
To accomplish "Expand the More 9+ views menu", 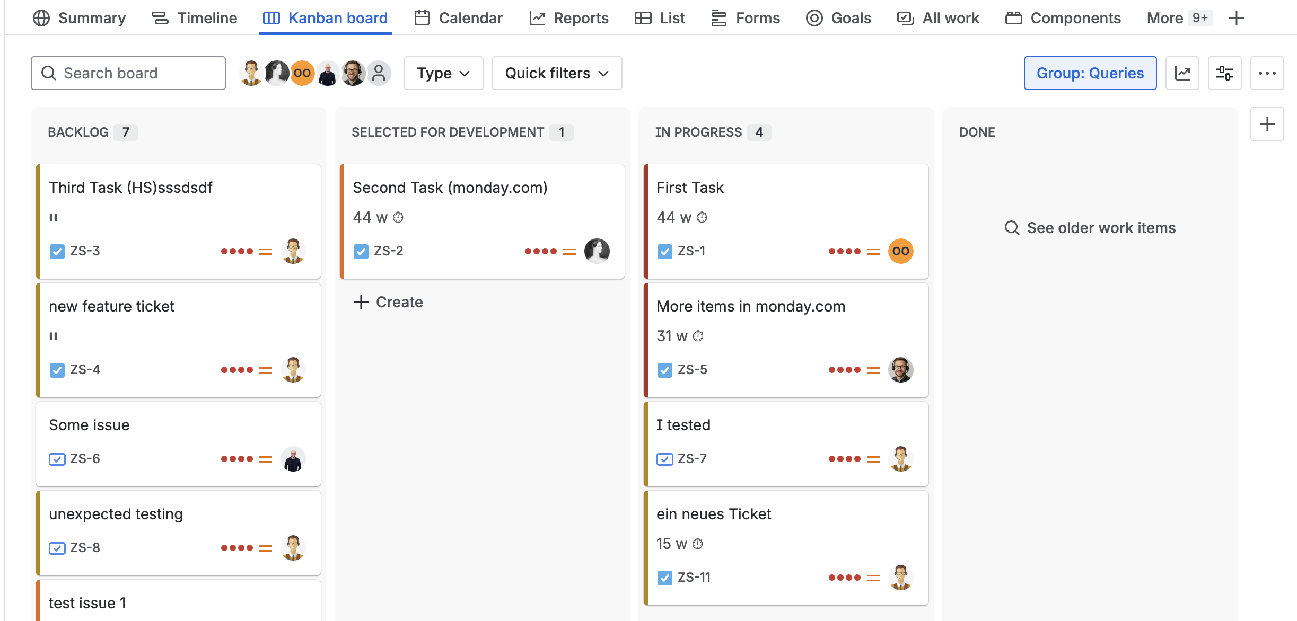I will 1178,18.
